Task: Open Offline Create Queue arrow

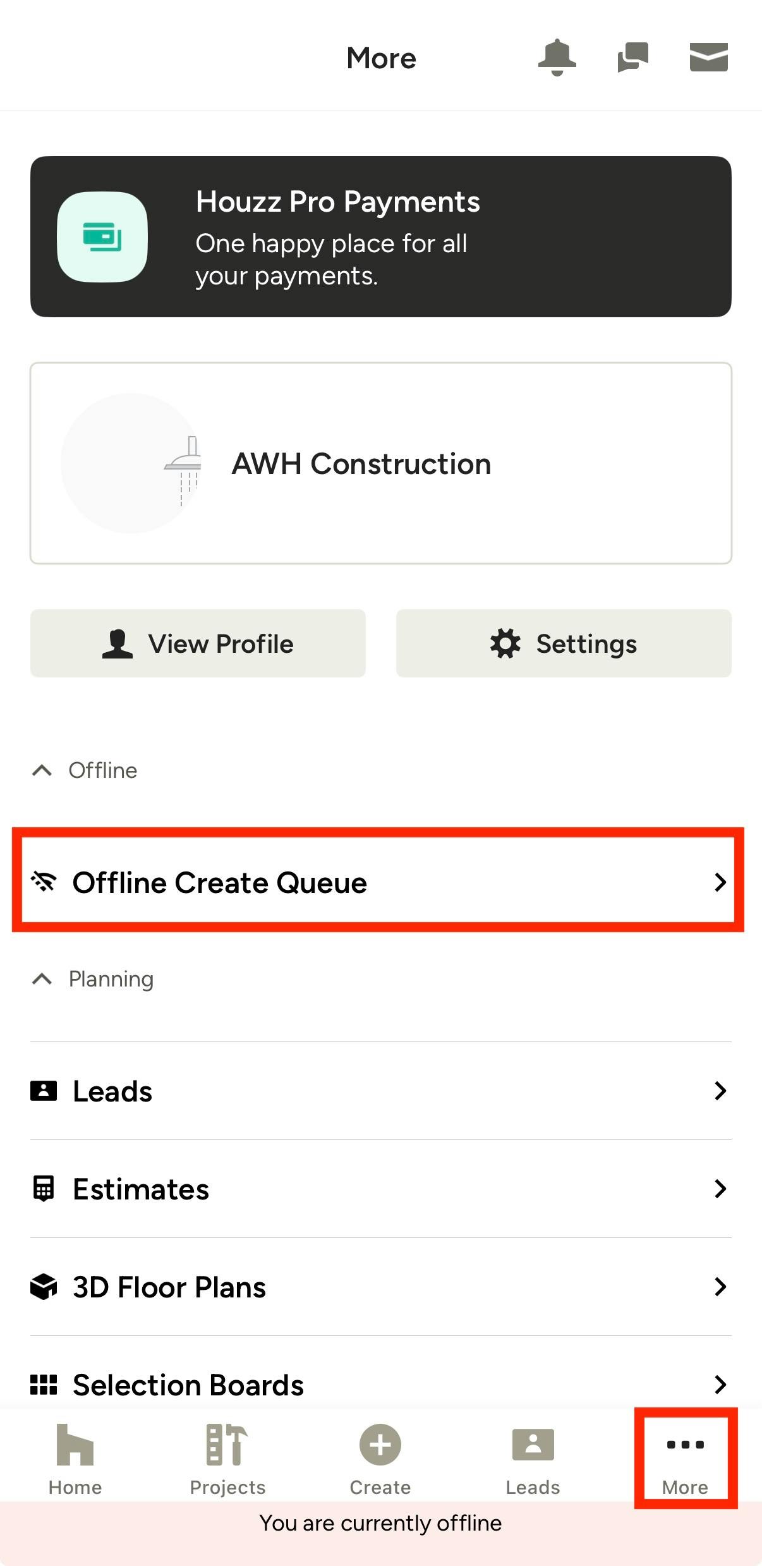Action: tap(720, 882)
